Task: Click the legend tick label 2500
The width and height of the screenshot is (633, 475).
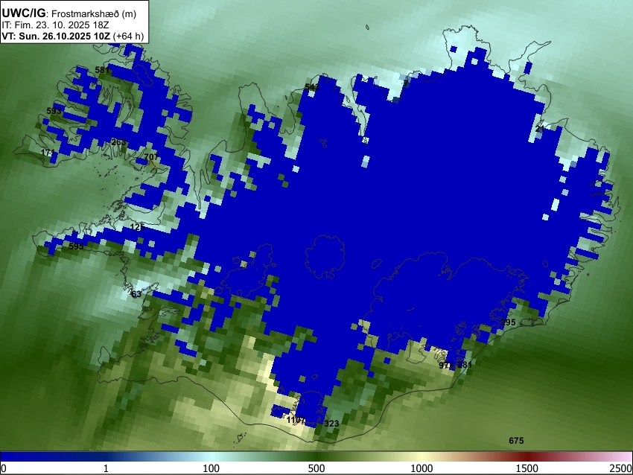Action: tap(621, 468)
